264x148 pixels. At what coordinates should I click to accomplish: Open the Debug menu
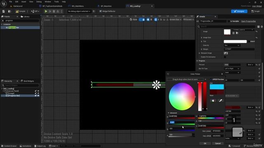[39, 2]
